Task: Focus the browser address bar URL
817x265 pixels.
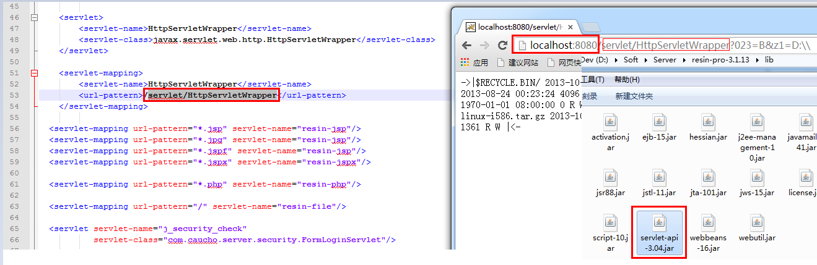Action: pyautogui.click(x=670, y=45)
